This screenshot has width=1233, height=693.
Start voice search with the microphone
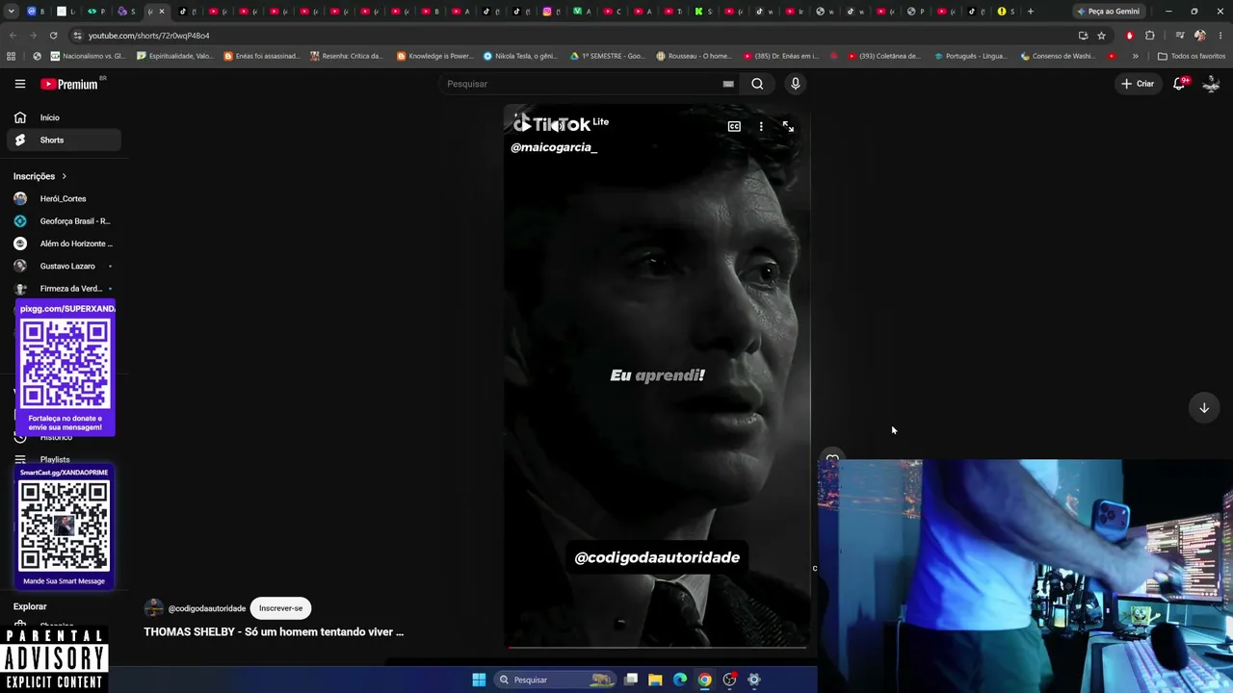[x=796, y=84]
